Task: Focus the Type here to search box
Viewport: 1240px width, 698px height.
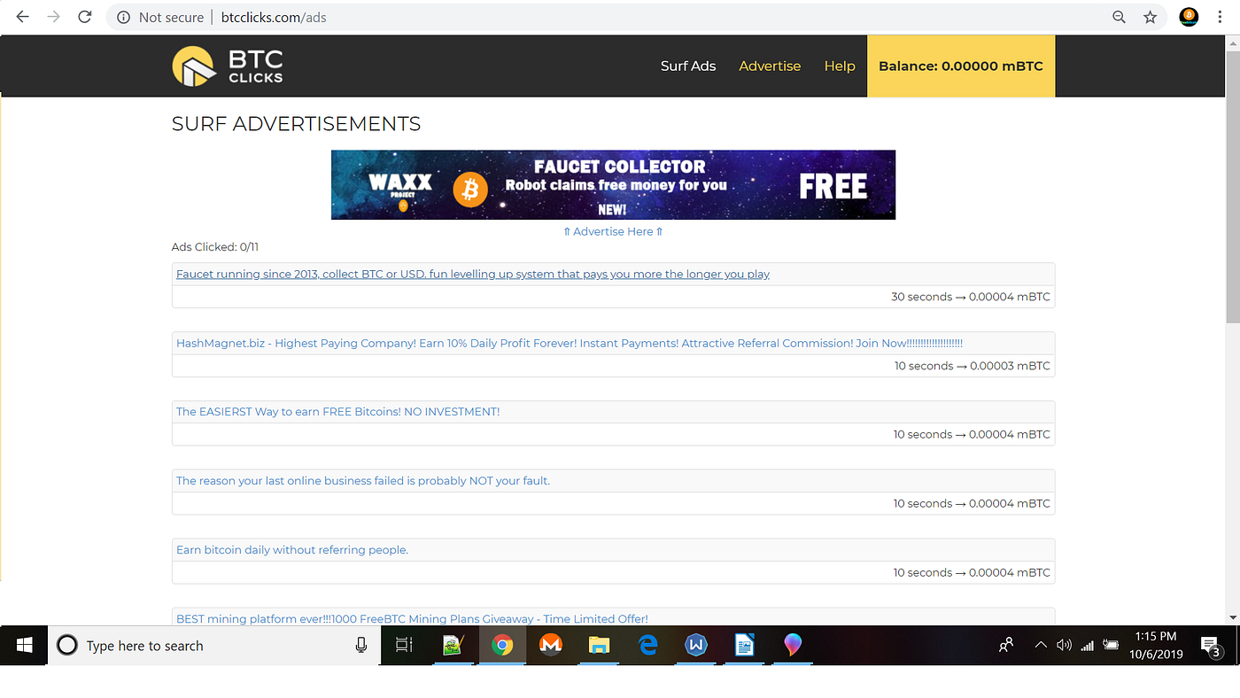Action: point(213,646)
